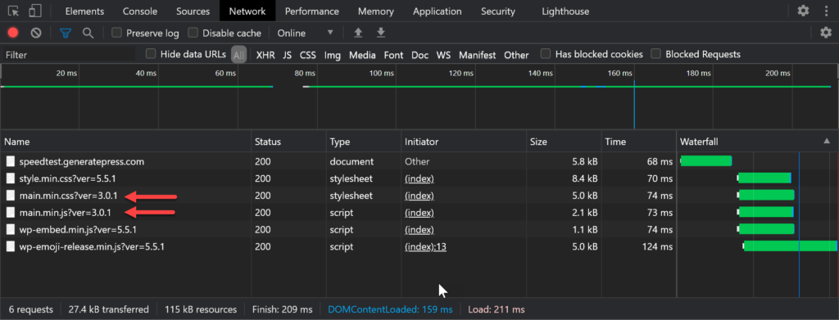This screenshot has width=839, height=320.
Task: Filter requests by JS
Action: click(288, 55)
